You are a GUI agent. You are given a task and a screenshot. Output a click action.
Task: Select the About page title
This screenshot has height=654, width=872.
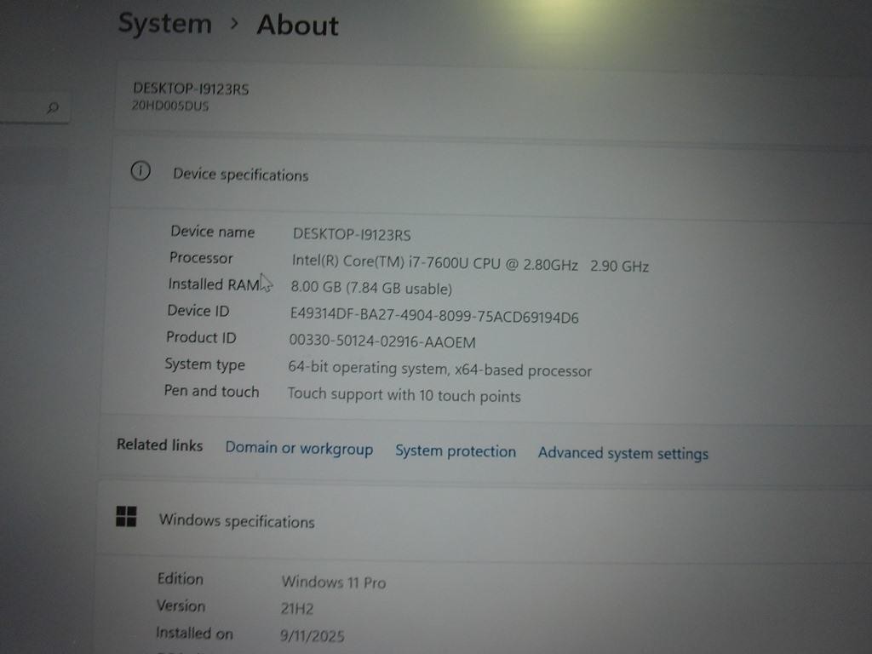tap(297, 26)
